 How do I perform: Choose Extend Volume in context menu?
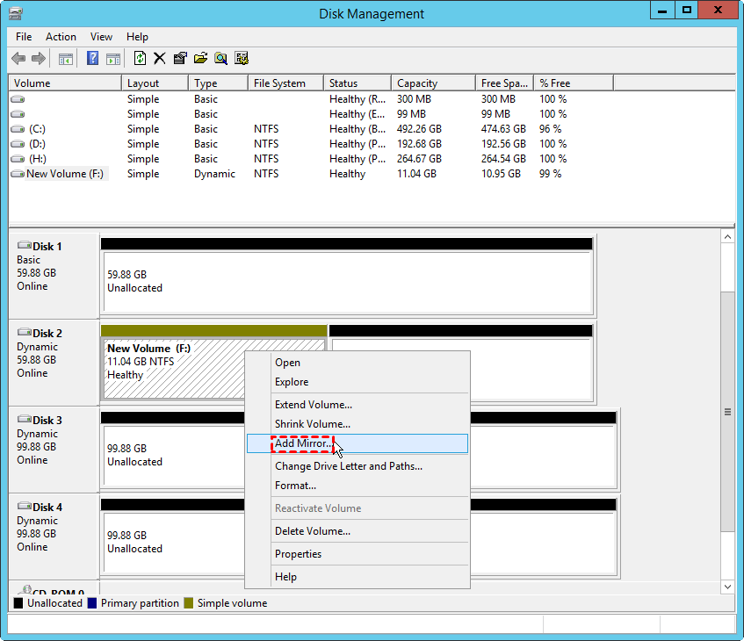click(x=313, y=405)
